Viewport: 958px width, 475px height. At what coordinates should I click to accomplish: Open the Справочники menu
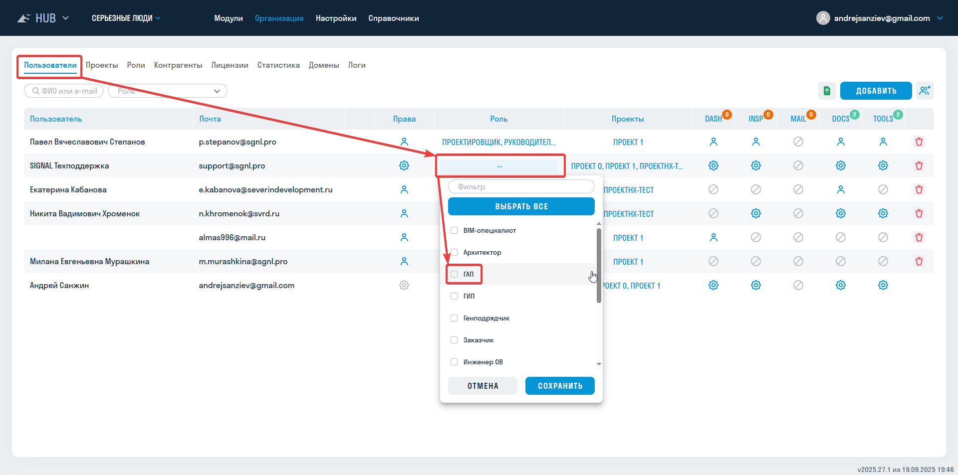coord(393,18)
